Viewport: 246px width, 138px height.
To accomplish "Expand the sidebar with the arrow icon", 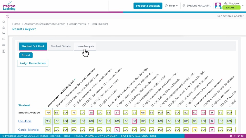I will (x=7, y=17).
